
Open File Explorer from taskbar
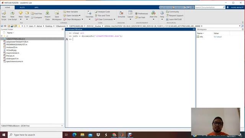pyautogui.click(x=82, y=135)
